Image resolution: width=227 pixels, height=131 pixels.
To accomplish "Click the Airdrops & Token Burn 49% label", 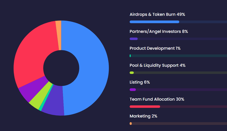I will click(x=157, y=15).
